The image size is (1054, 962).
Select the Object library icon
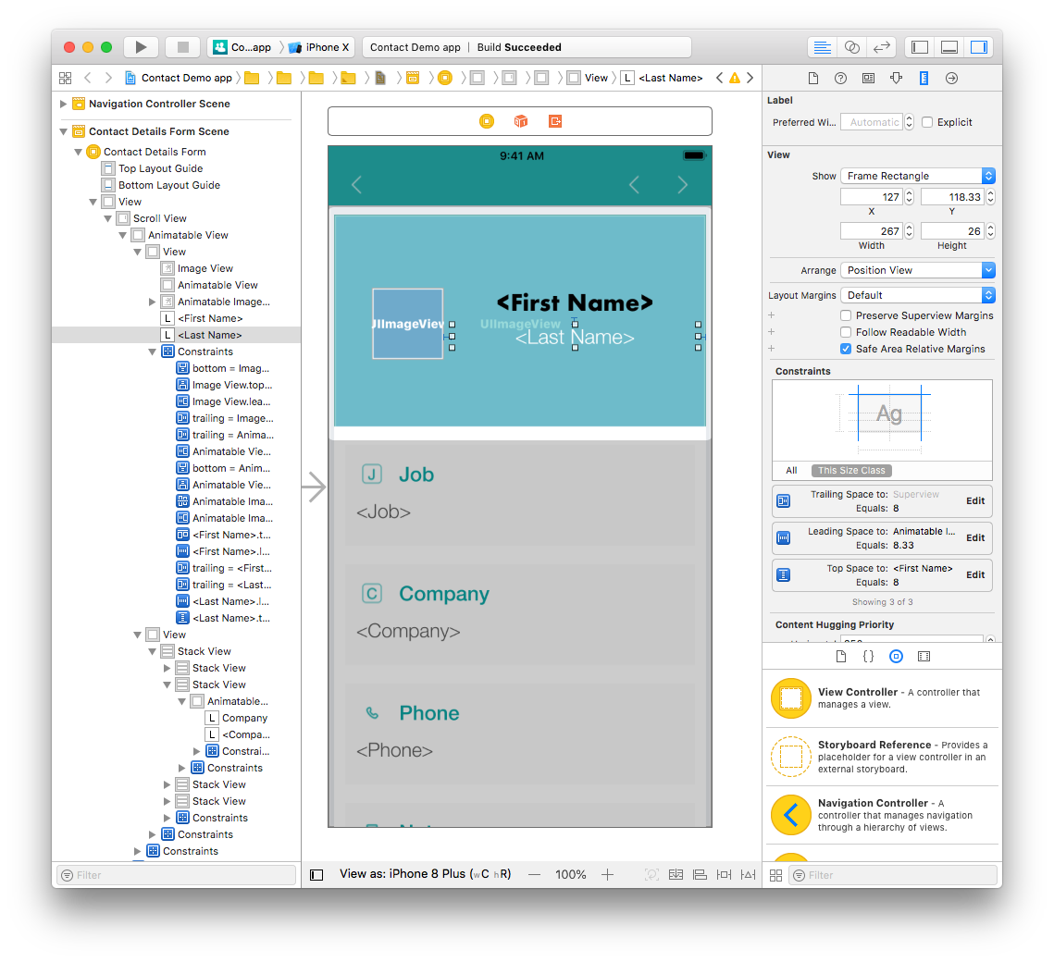(x=896, y=657)
